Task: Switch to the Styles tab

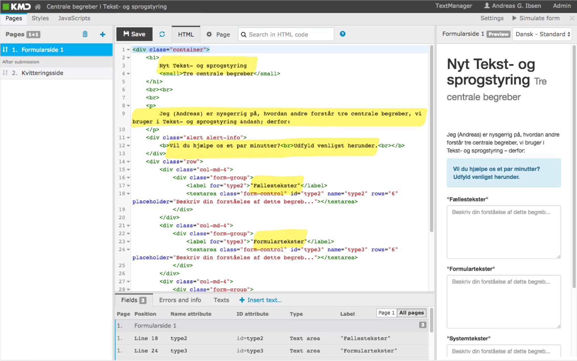Action: 40,18
